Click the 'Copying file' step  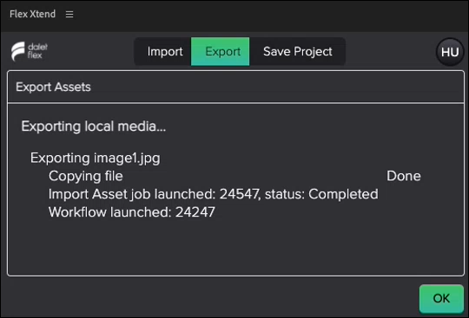[x=86, y=176]
